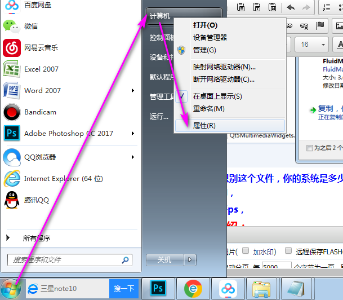
Task: Select 设备管理器 in the context menu
Action: point(230,37)
